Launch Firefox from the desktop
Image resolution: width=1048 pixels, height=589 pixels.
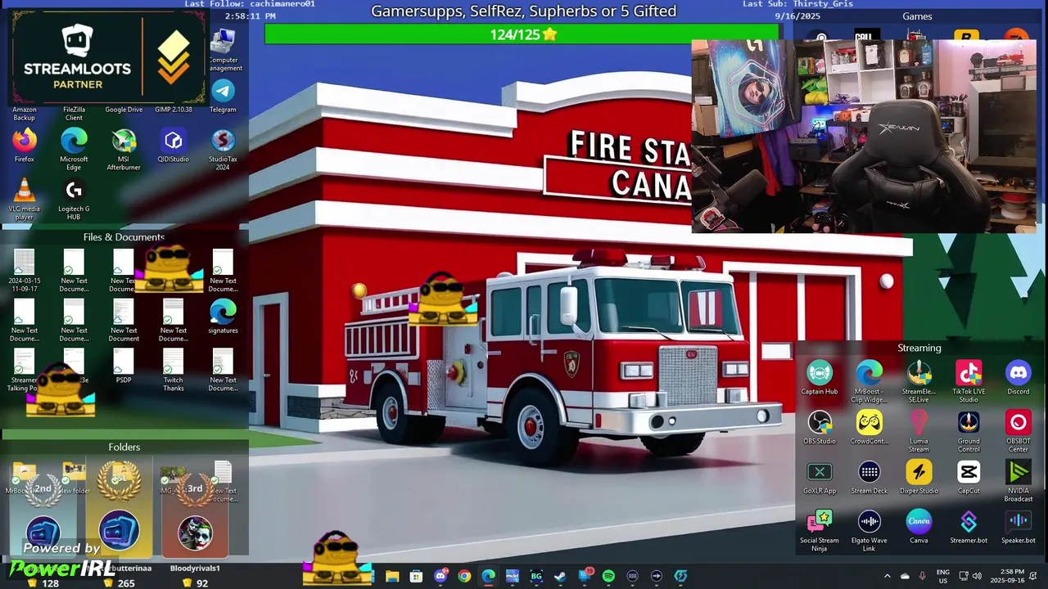click(25, 146)
